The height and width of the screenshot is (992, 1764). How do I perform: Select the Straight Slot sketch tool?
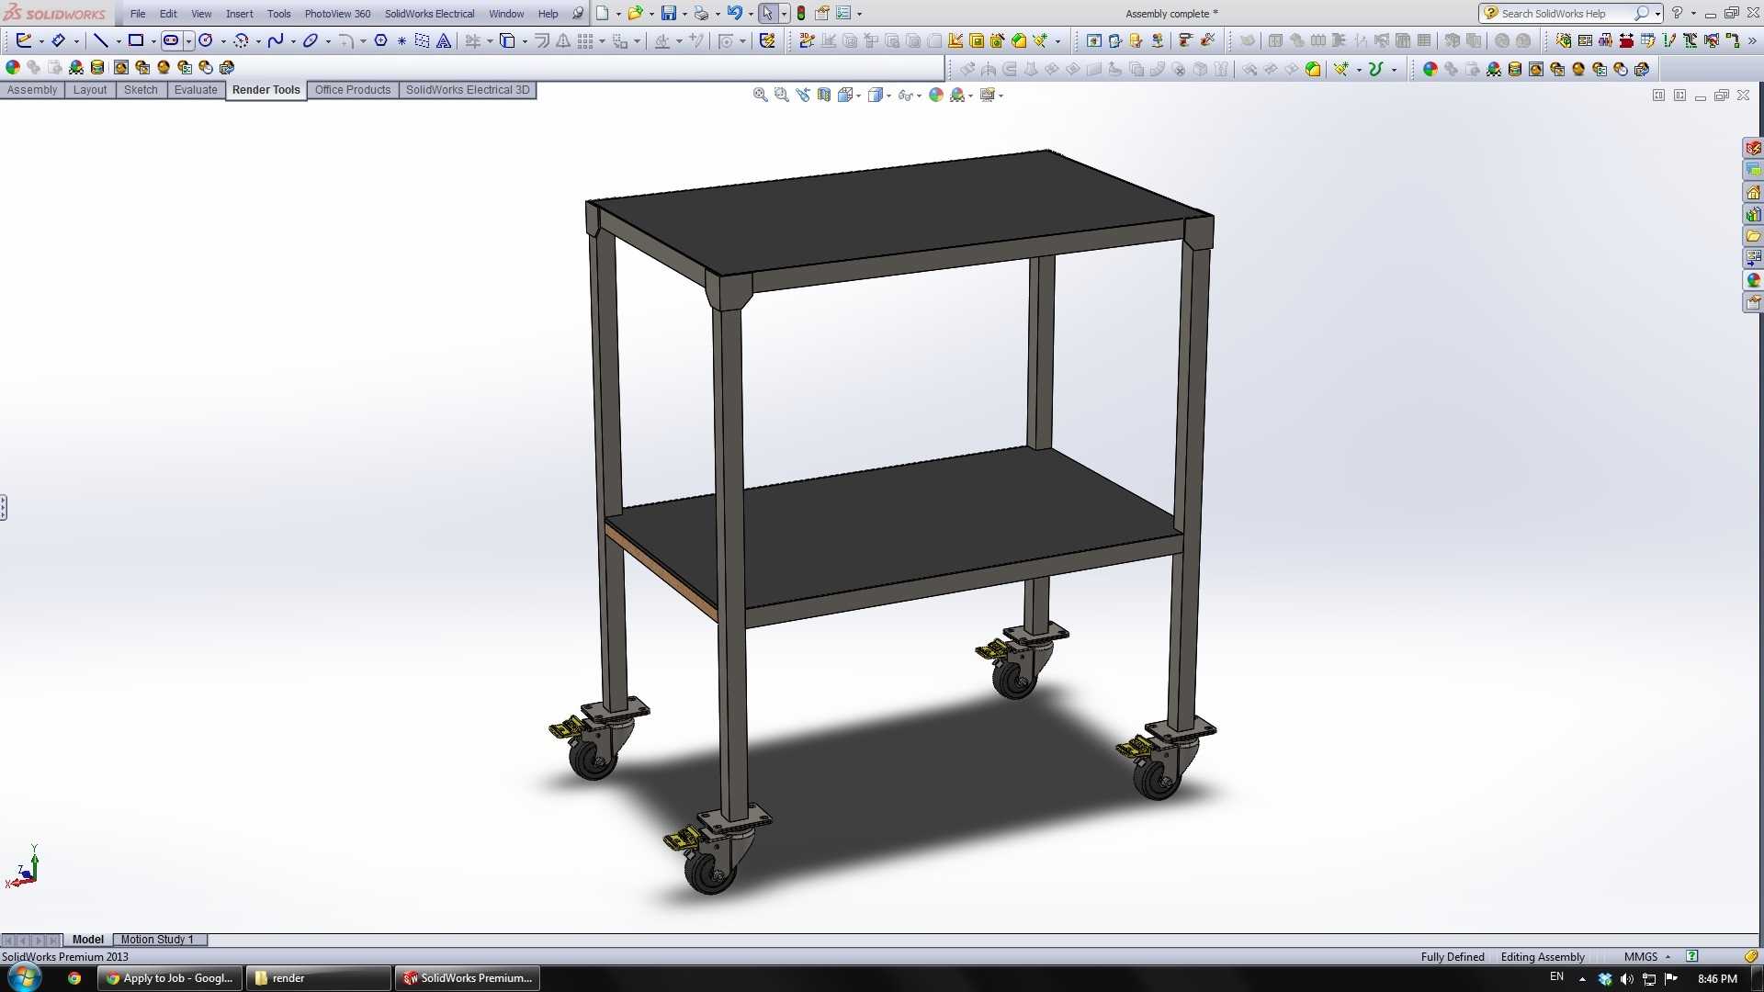(171, 40)
